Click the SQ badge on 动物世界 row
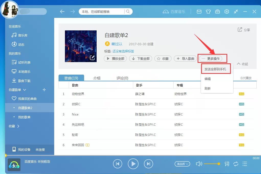Image resolution: width=261 pixels, height=174 pixels. [241, 94]
